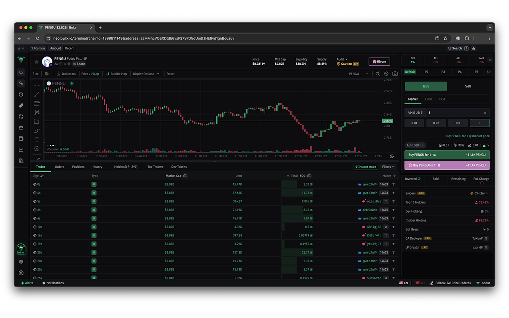This screenshot has width=509, height=318.
Task: Click the line chart icon in sidebar
Action: tap(21, 149)
